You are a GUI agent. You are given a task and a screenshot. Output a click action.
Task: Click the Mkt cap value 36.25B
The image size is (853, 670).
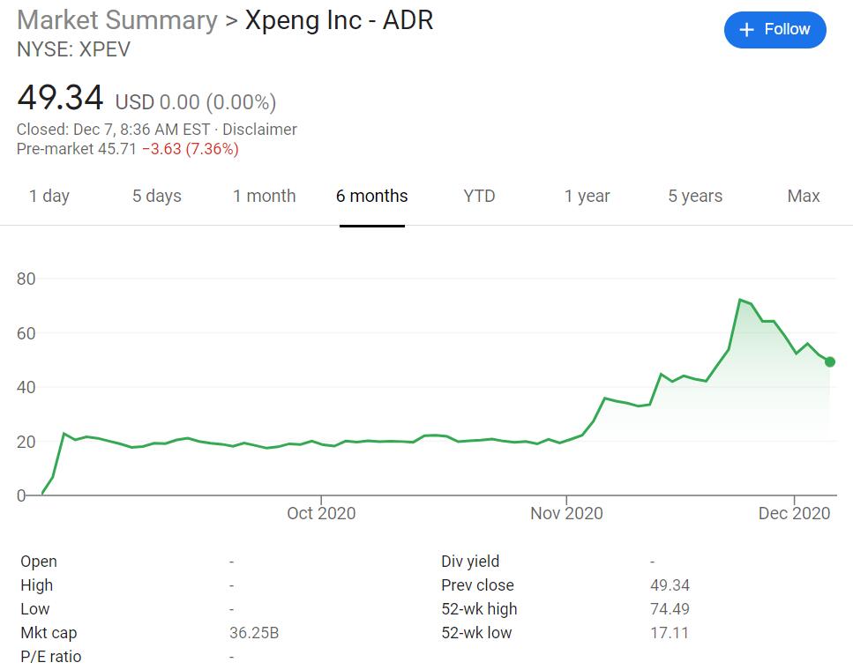(254, 633)
